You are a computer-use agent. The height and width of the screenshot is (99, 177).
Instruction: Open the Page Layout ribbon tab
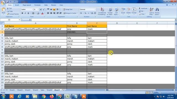(x=27, y=5)
